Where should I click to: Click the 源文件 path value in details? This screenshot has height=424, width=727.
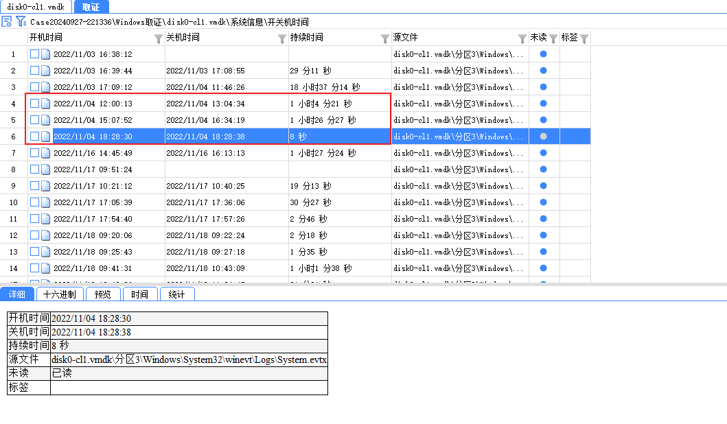click(x=189, y=360)
